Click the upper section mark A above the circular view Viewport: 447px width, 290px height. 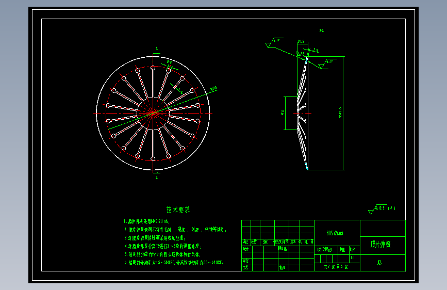coord(157,48)
